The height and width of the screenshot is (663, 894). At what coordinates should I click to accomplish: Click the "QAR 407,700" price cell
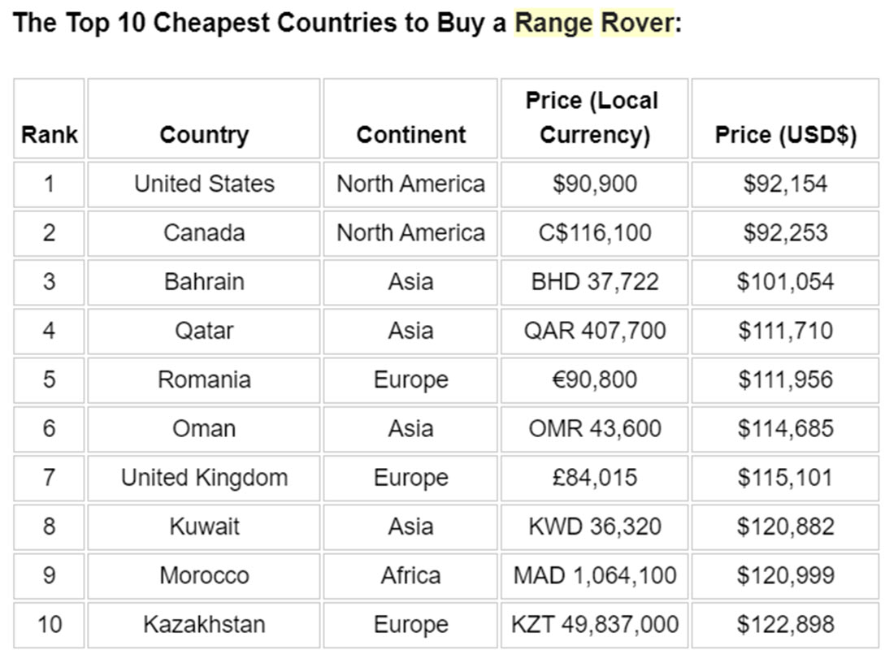(x=594, y=331)
